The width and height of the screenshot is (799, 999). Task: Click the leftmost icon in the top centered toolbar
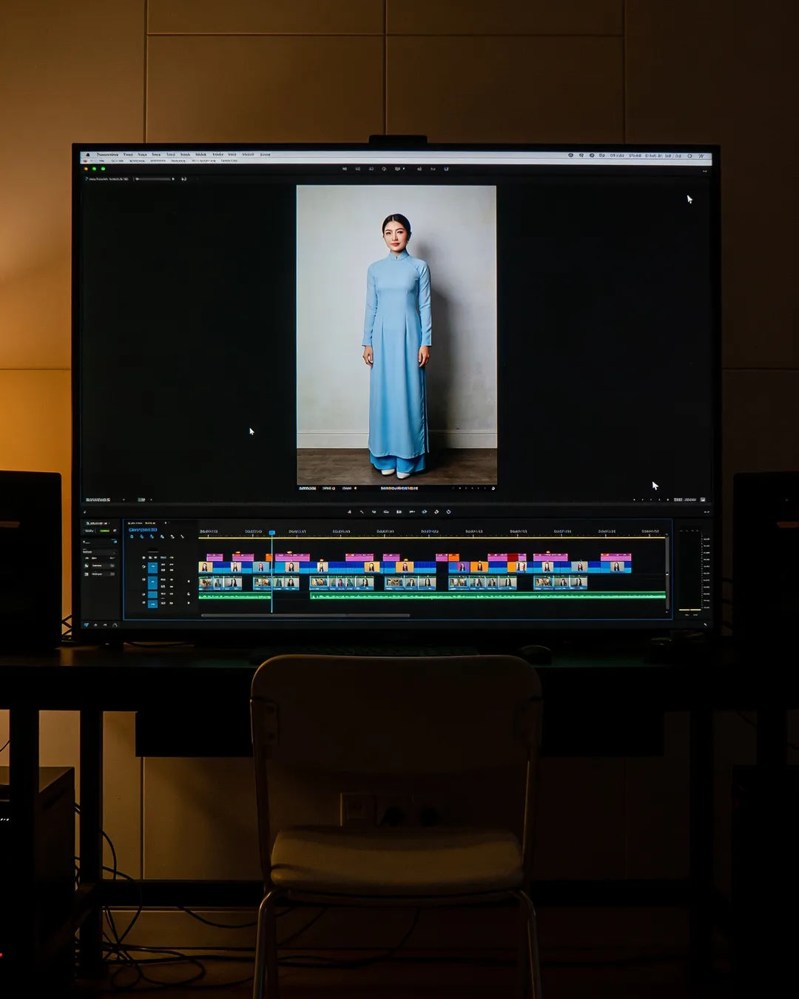pyautogui.click(x=344, y=169)
